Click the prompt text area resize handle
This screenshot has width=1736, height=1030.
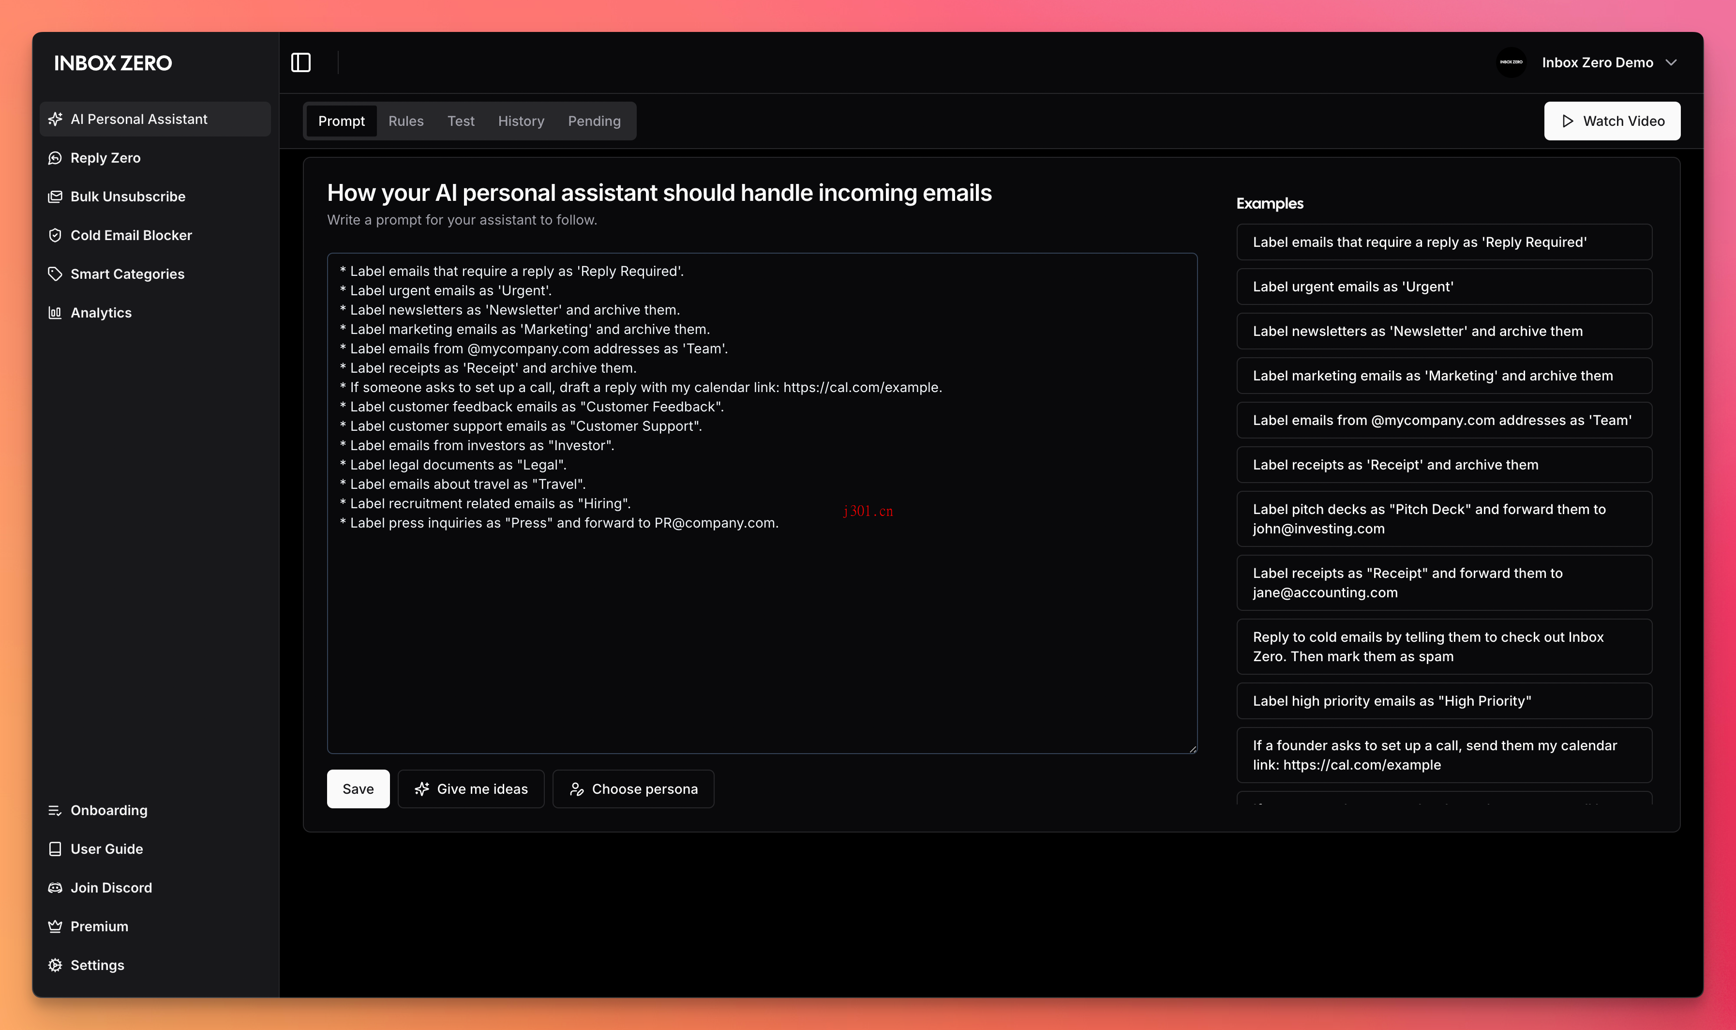coord(1192,749)
